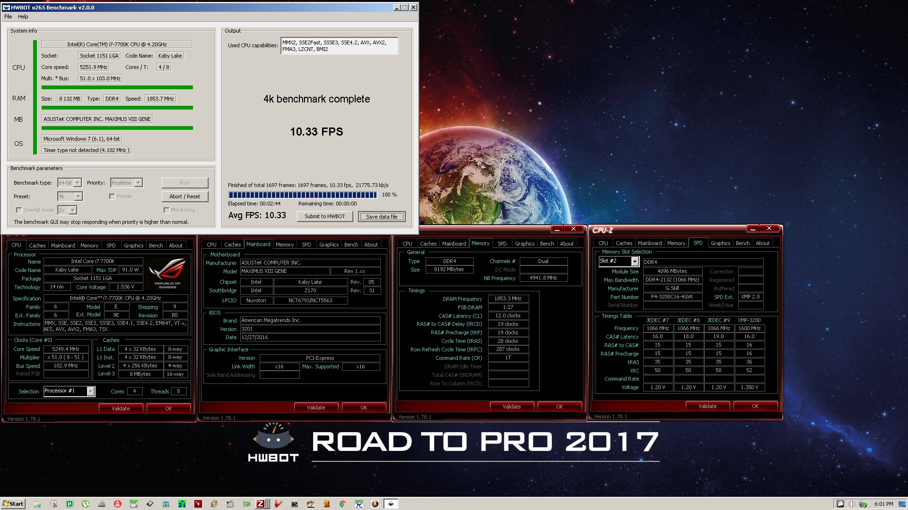Click OK in CPU-Z Mainboard window

[x=364, y=408]
